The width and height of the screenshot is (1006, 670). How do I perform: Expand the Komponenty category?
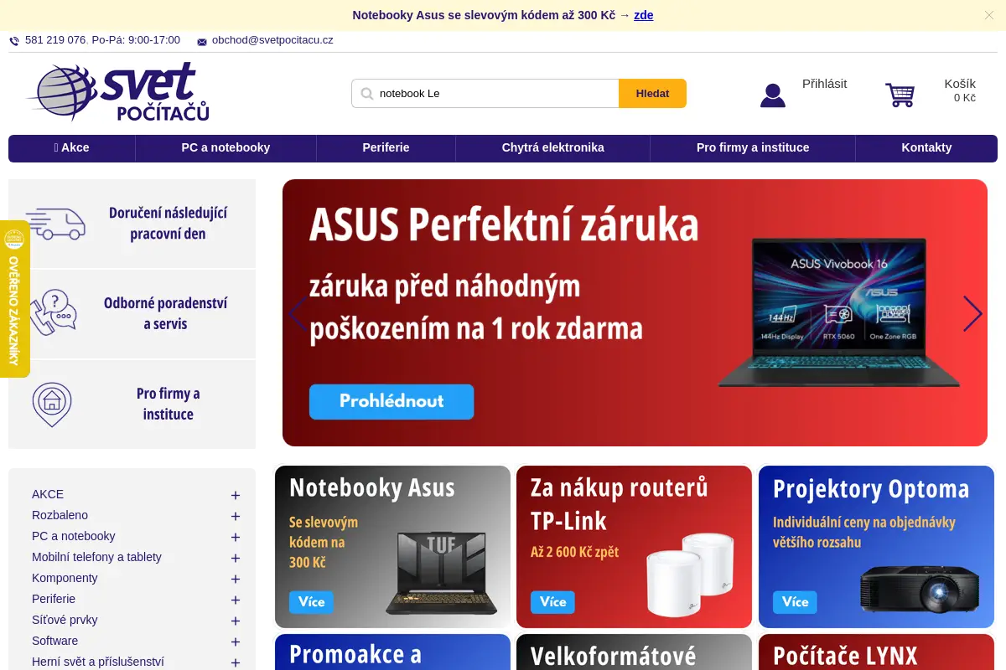click(236, 580)
